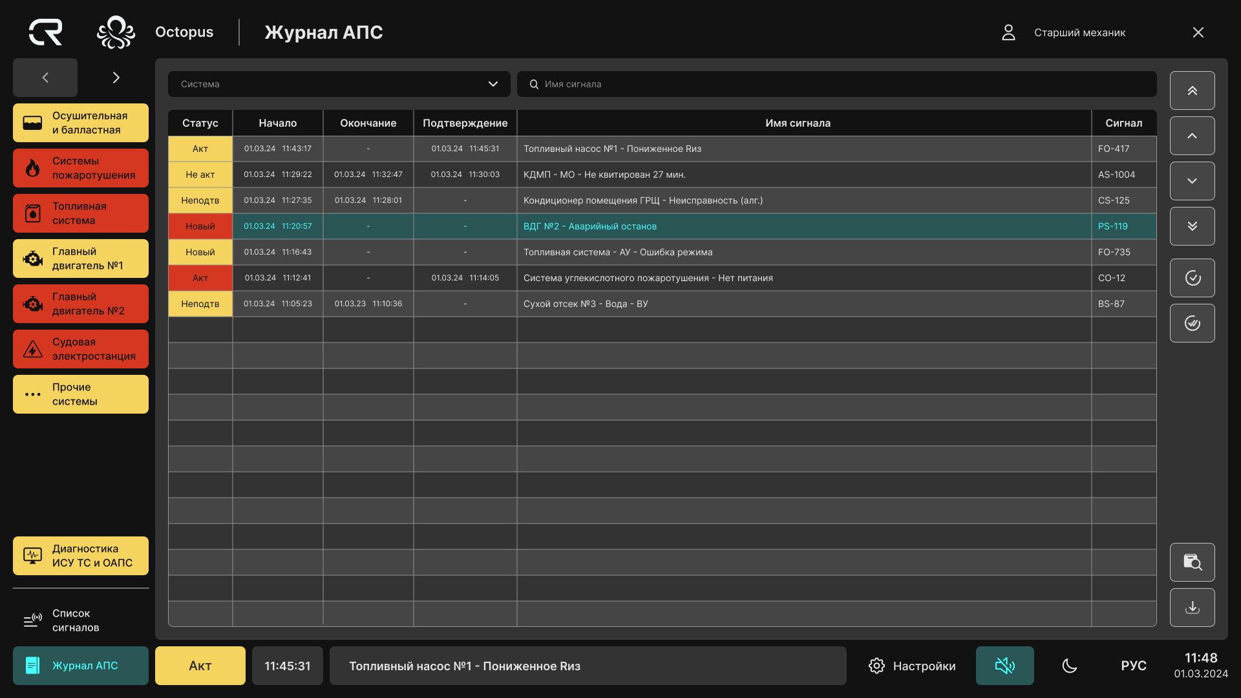The width and height of the screenshot is (1241, 698).
Task: Click start time 11:43:17 cell
Action: coord(278,149)
